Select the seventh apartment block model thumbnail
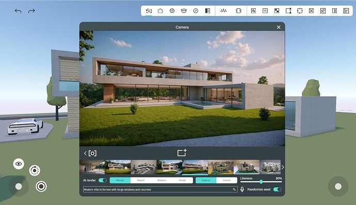 (246, 167)
